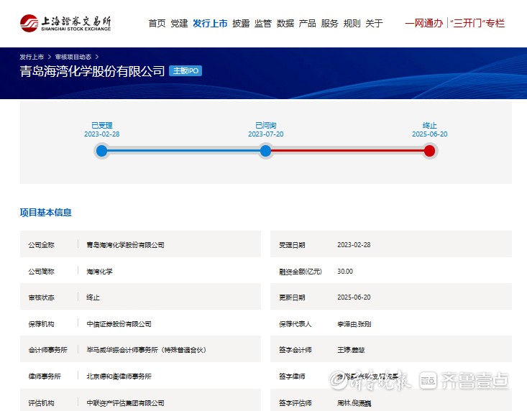Open the 产品 menu item

[x=308, y=23]
